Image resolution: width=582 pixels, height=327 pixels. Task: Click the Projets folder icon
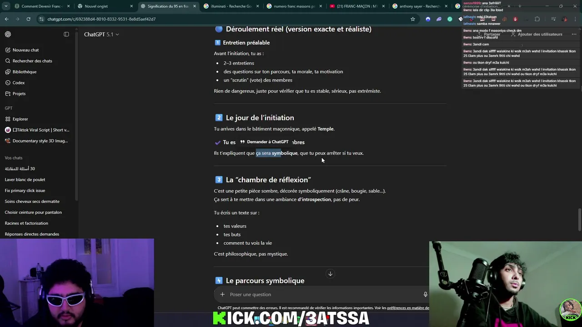point(8,94)
